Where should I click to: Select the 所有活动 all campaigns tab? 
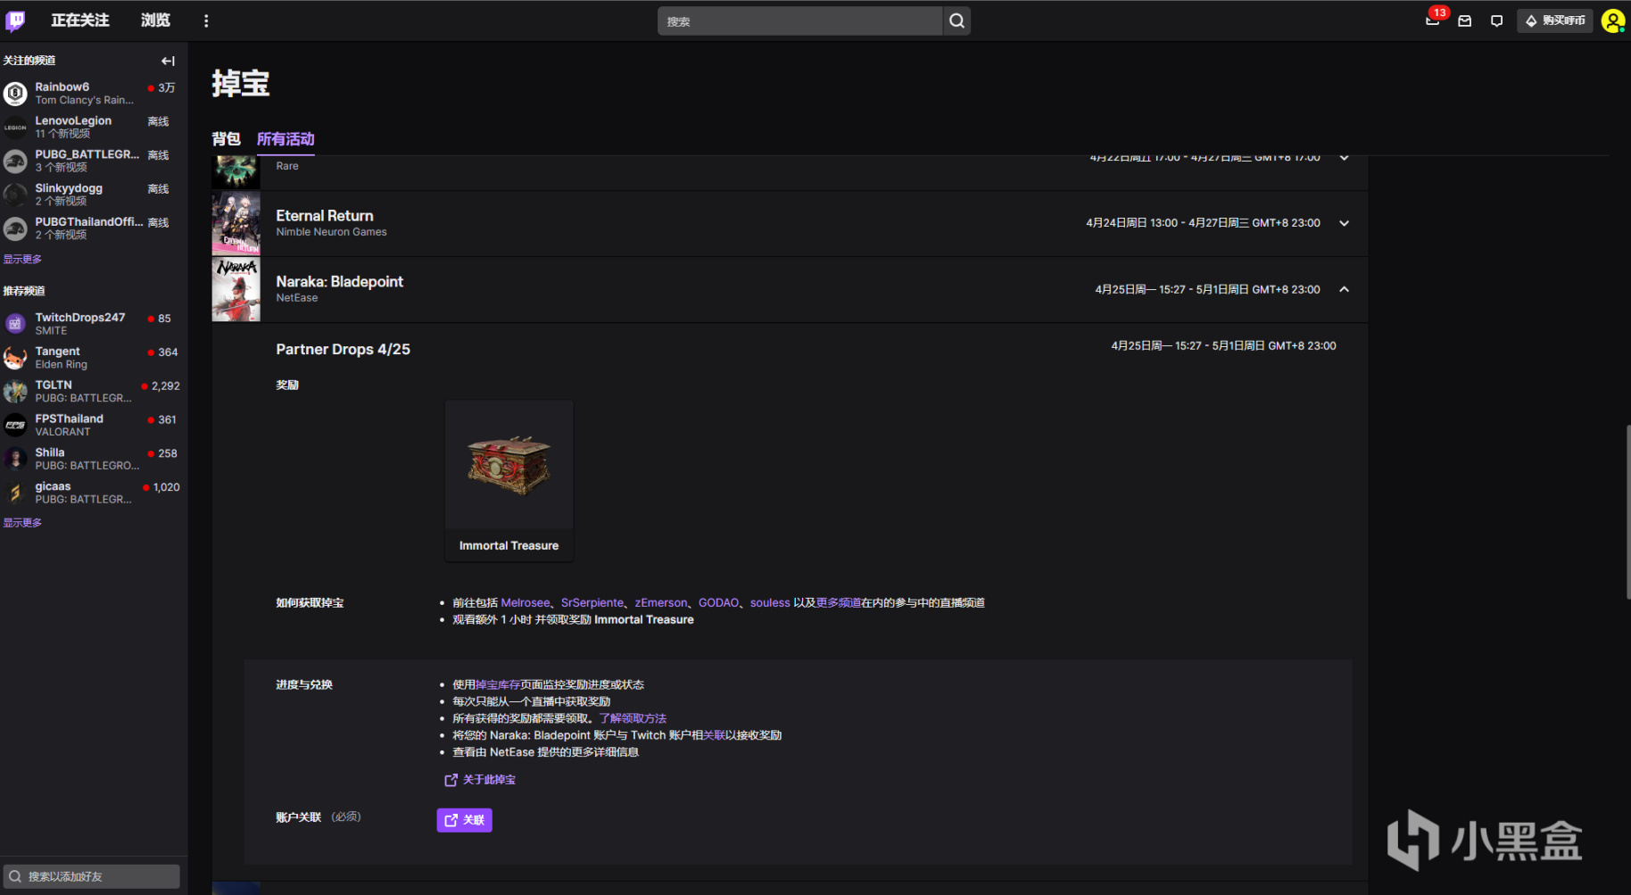coord(286,139)
